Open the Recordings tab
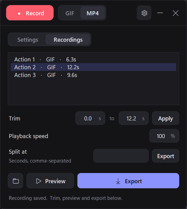 [x=68, y=40]
